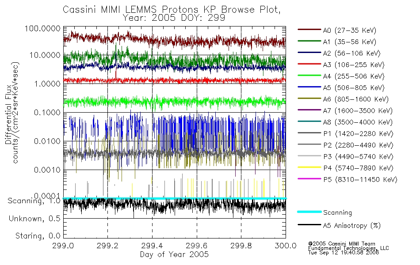420x265 pixels.
Task: Click the x-axis tick label 299.4
Action: (152, 246)
